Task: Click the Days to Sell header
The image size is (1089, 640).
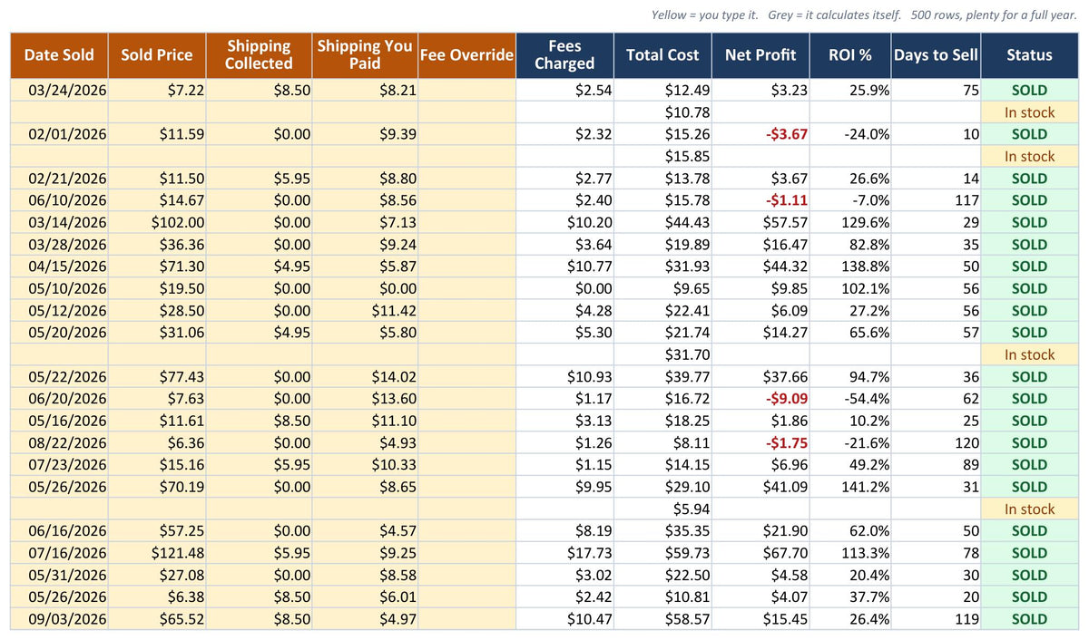Action: click(937, 55)
